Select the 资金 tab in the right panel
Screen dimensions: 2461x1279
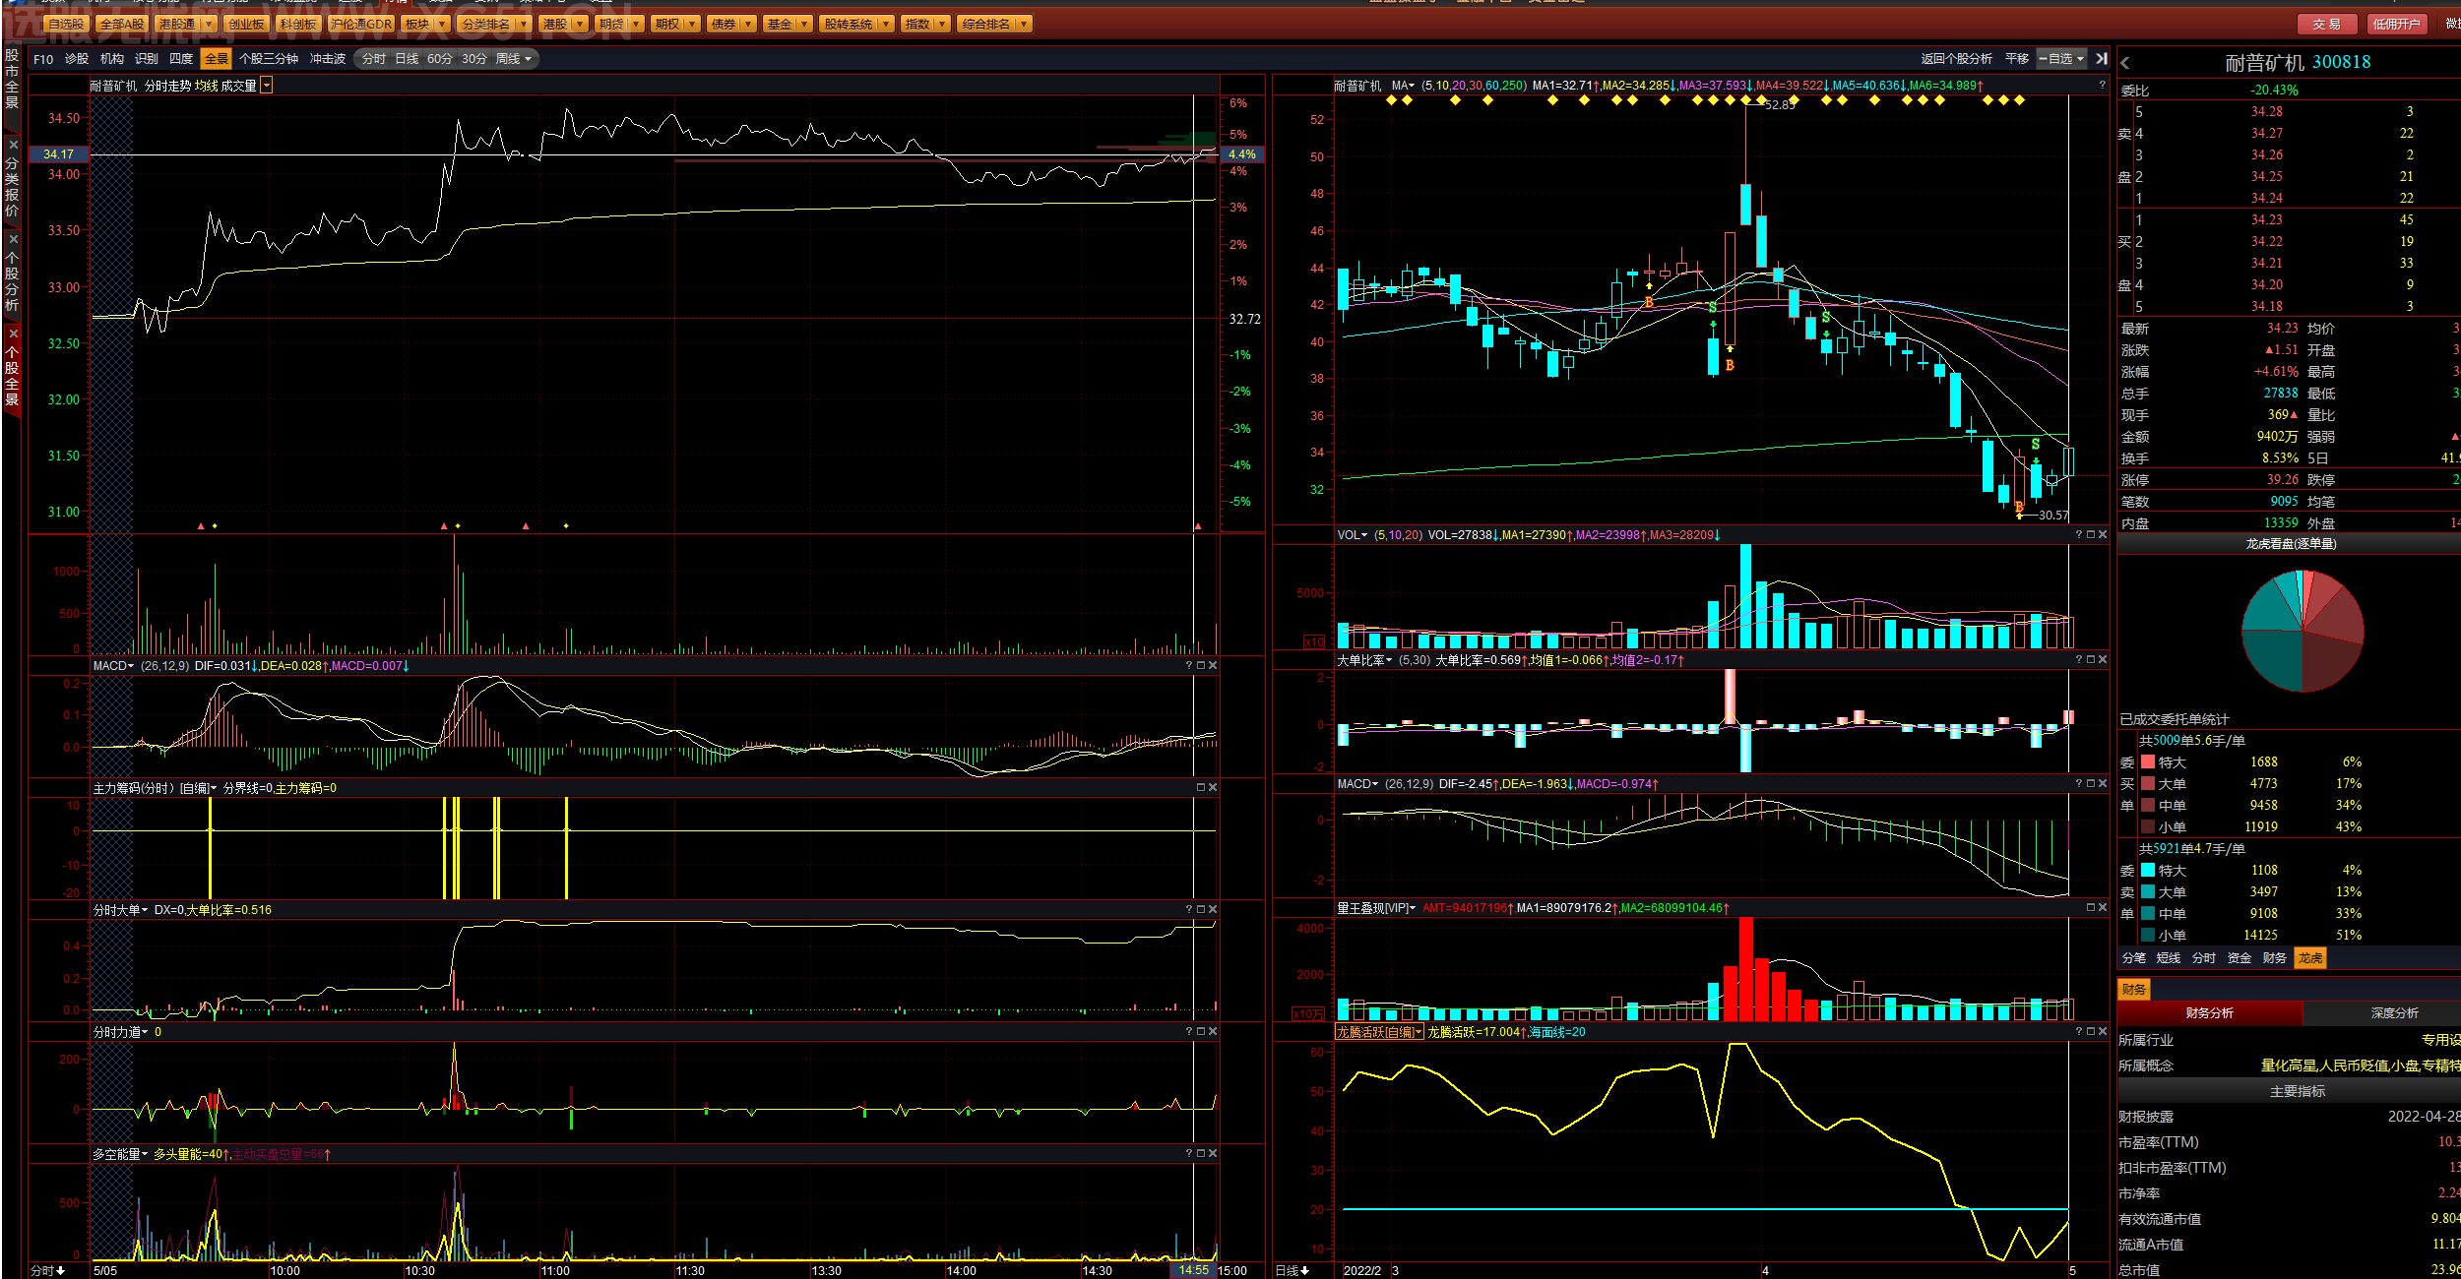pos(2240,958)
